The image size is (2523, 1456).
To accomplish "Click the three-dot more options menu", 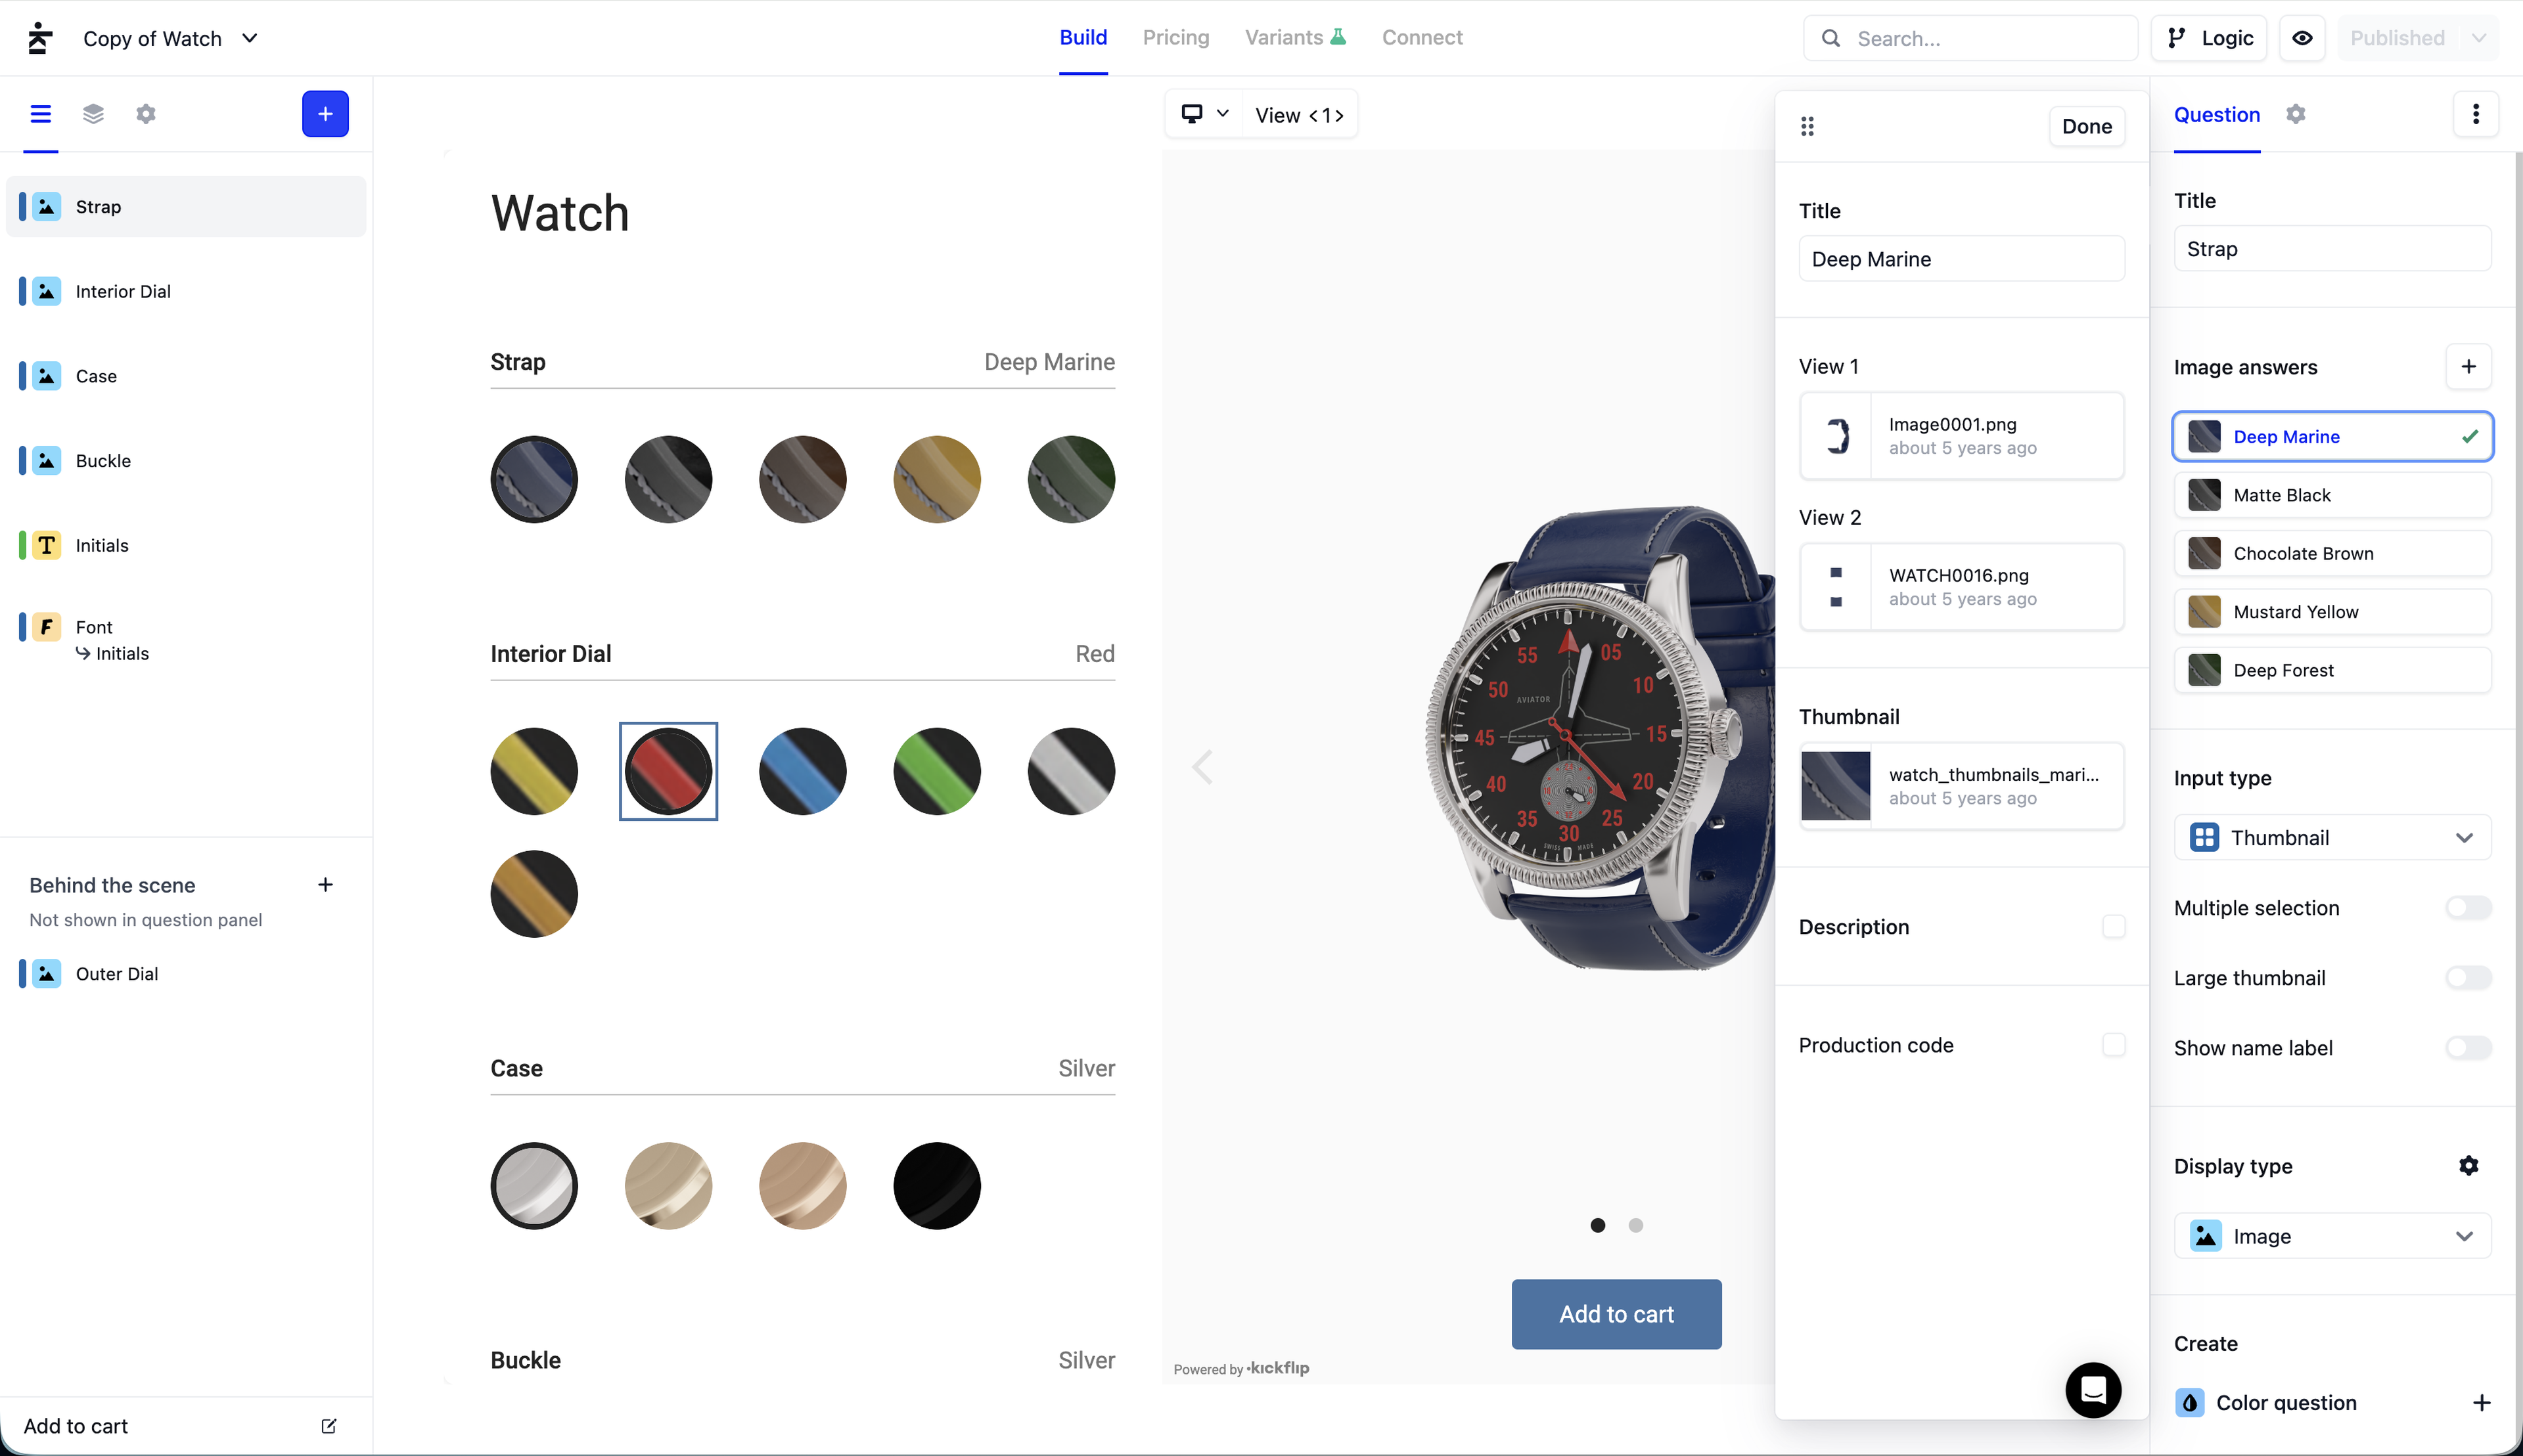I will point(2475,114).
